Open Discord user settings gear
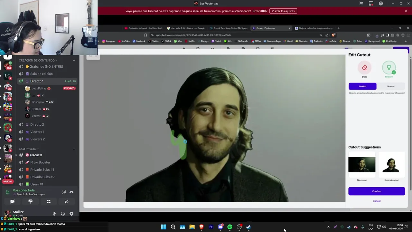 pos(71,214)
